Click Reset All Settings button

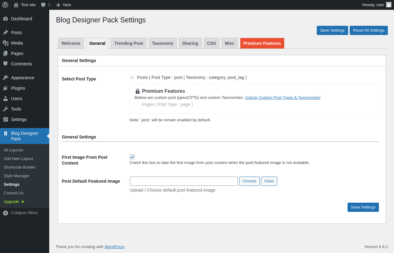pyautogui.click(x=369, y=30)
